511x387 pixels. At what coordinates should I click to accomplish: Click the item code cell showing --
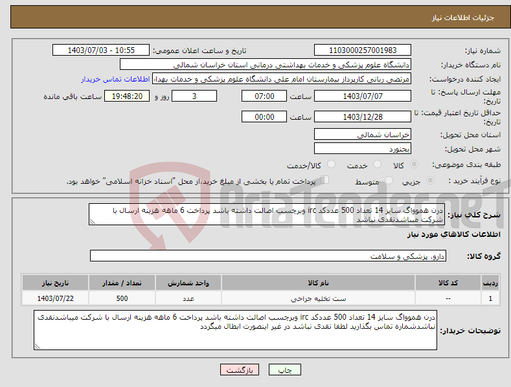tap(448, 298)
